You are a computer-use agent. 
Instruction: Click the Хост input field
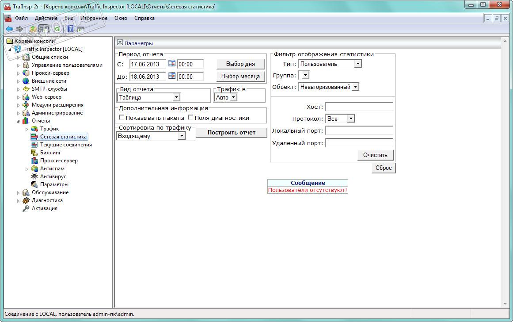(x=359, y=107)
